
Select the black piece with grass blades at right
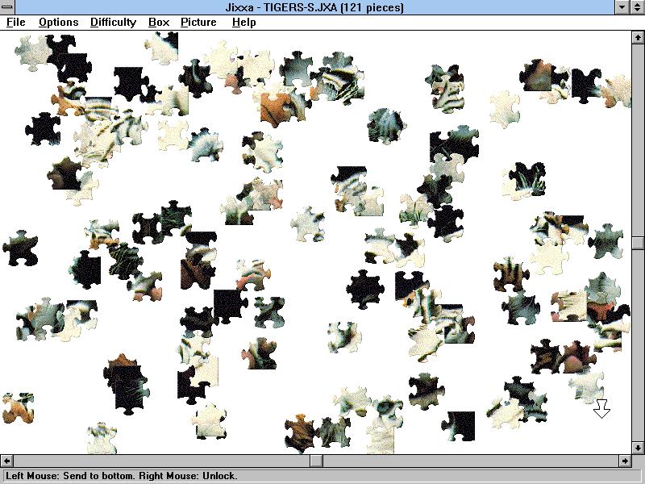[x=528, y=178]
